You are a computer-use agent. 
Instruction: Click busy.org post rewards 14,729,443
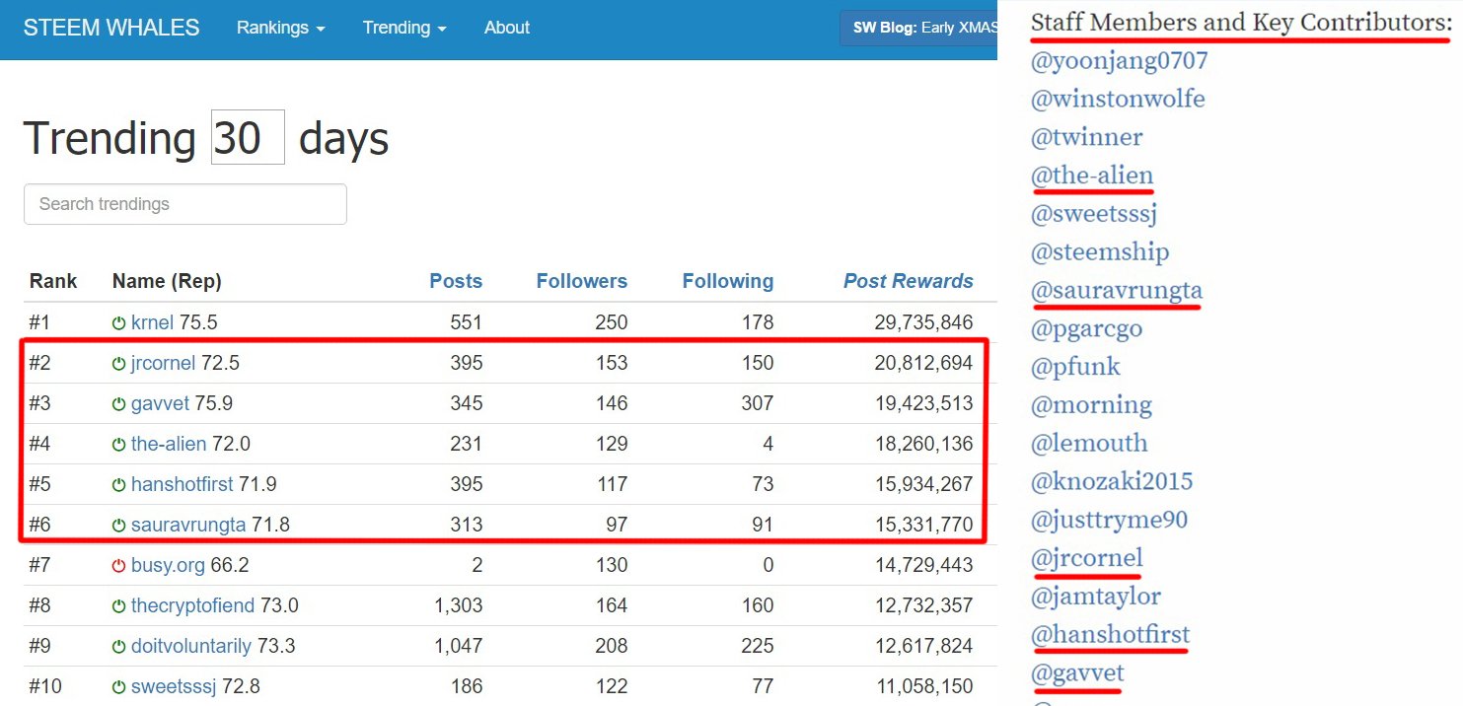[923, 565]
